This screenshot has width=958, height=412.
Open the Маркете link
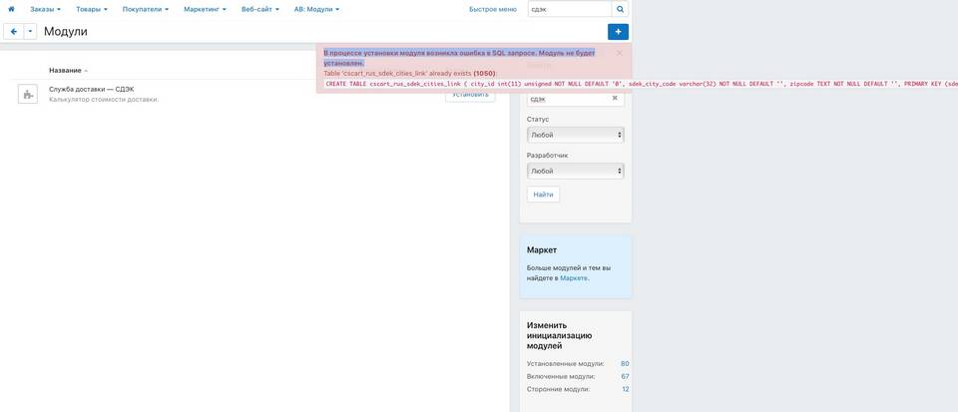coord(574,277)
